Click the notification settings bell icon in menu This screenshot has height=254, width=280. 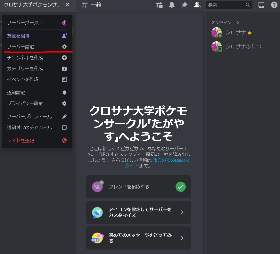pyautogui.click(x=64, y=93)
